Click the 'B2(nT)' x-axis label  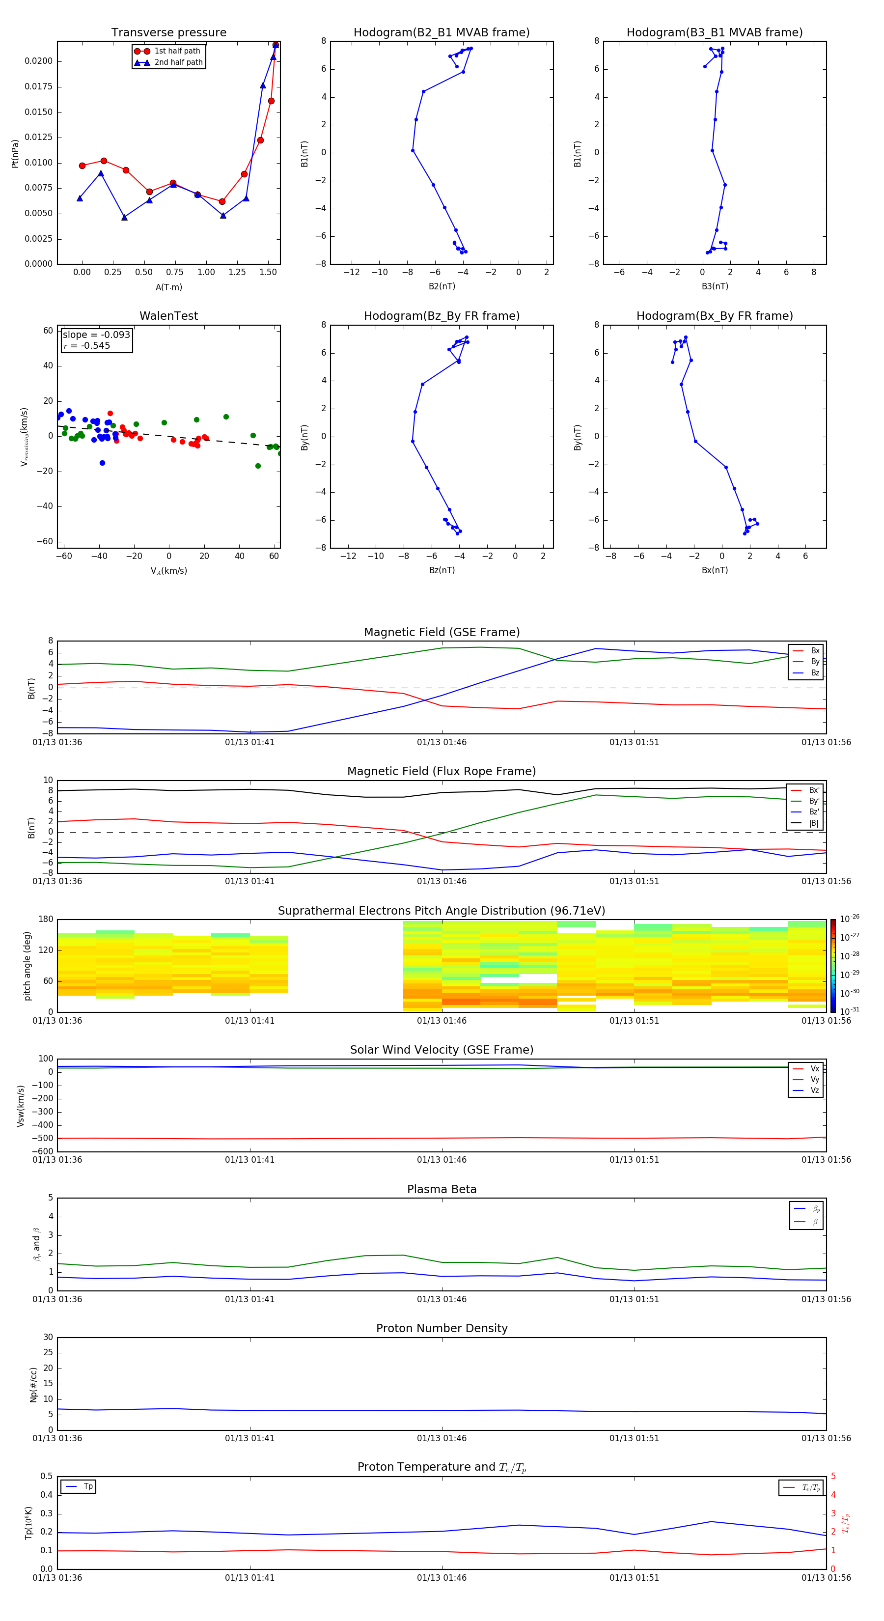442,286
